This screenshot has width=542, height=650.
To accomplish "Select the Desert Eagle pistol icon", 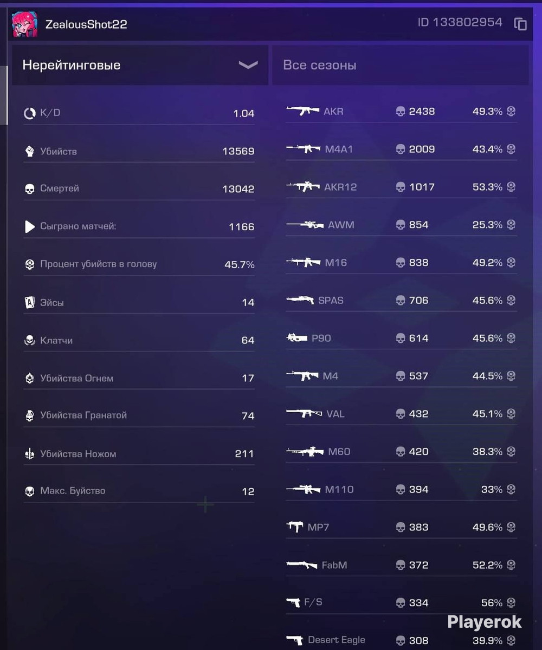I will (x=295, y=640).
